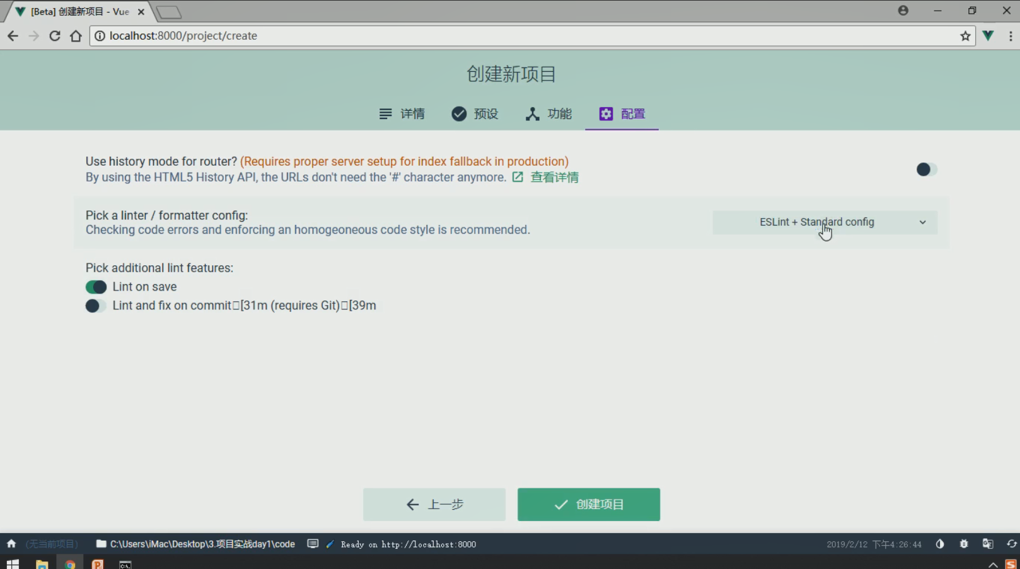Go back to previous browser page

(13, 36)
